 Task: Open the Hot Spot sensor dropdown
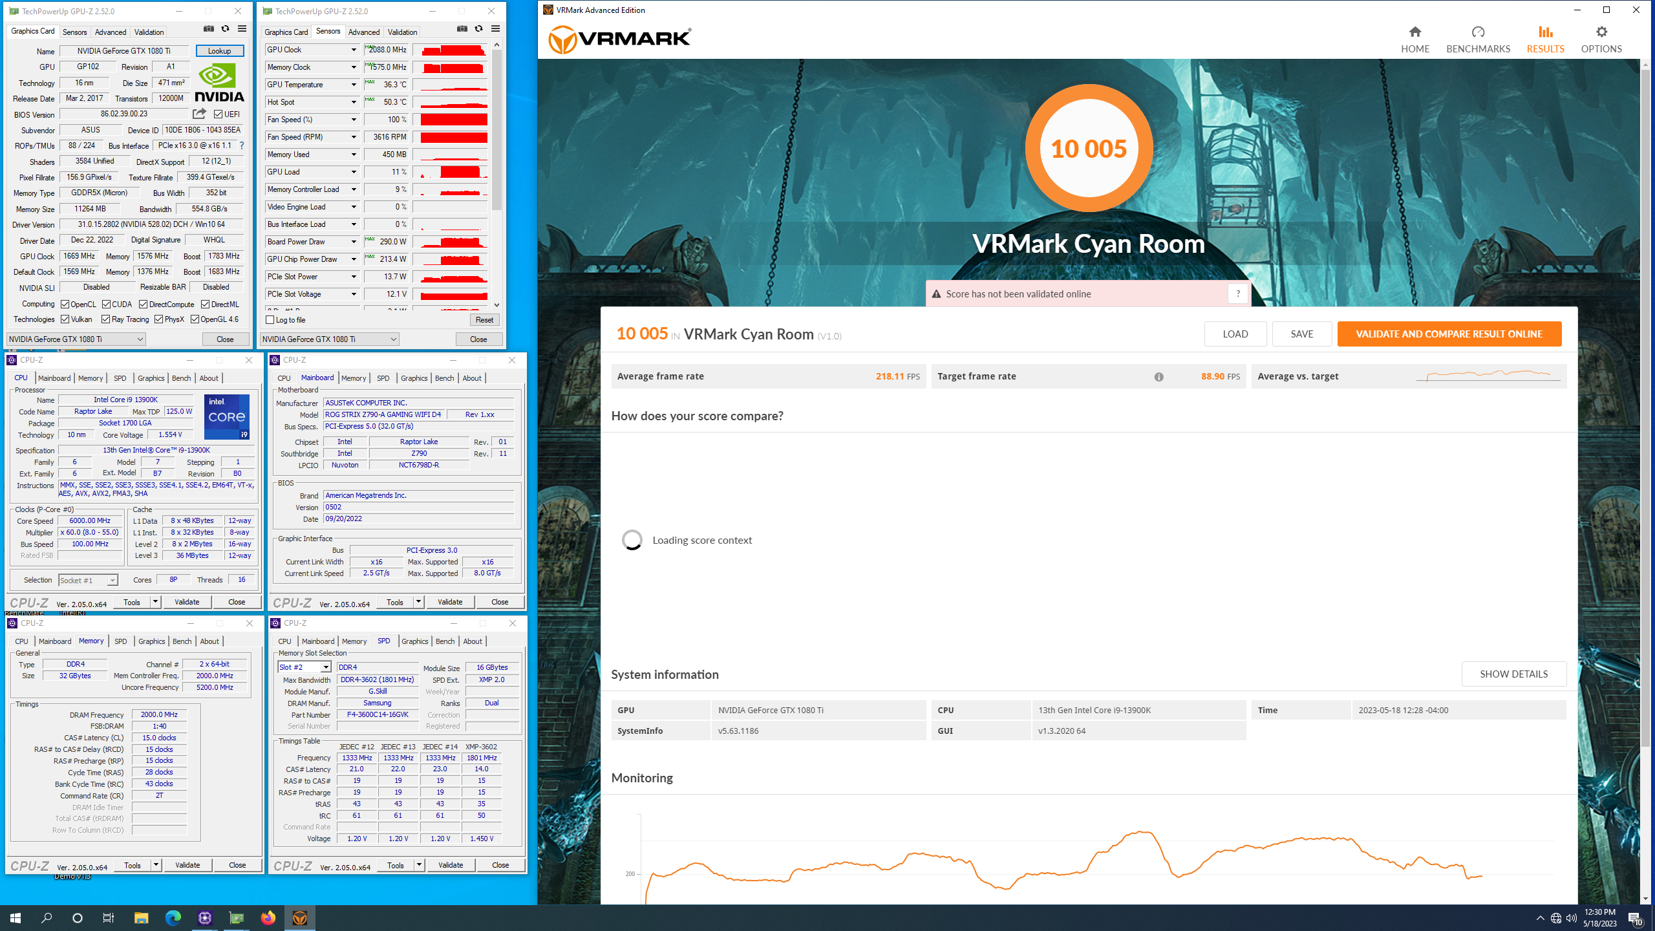tap(354, 102)
